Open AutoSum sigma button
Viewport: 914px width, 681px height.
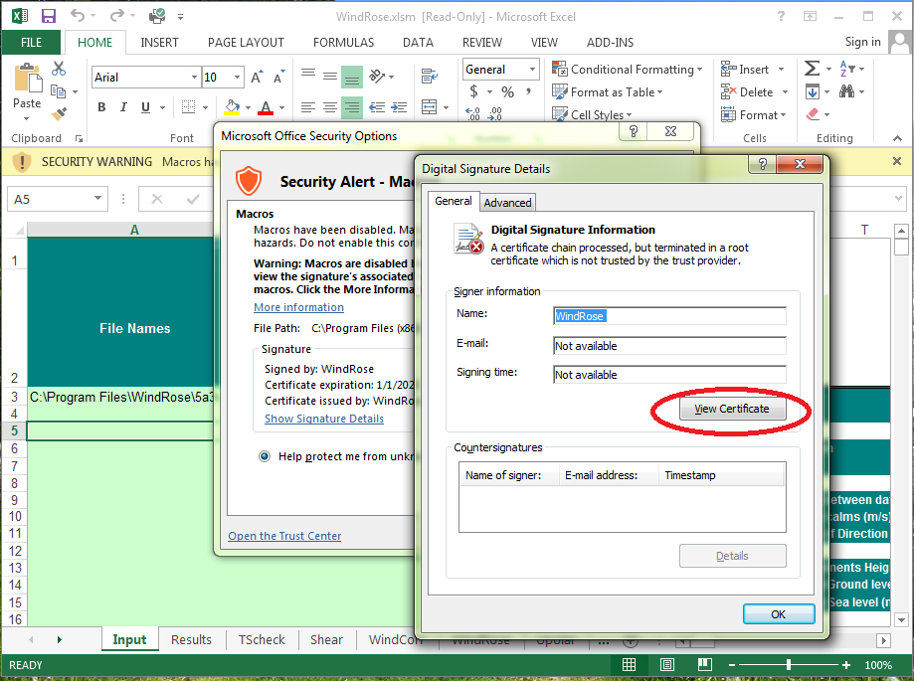pos(812,69)
